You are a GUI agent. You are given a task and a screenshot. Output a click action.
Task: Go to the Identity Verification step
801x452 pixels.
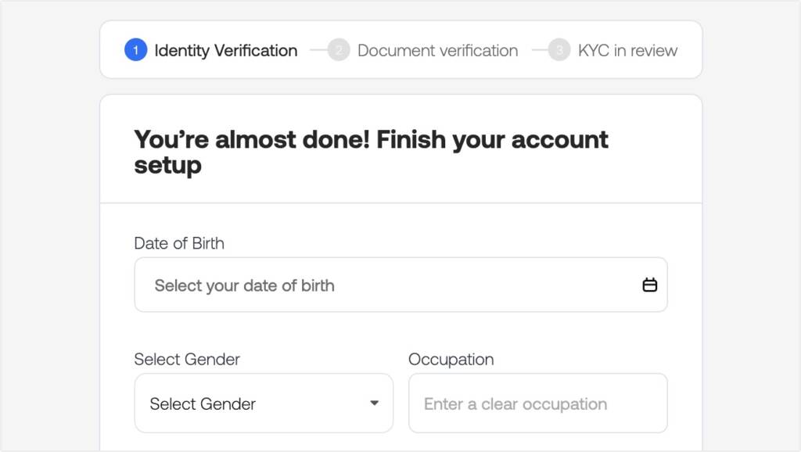click(x=226, y=51)
